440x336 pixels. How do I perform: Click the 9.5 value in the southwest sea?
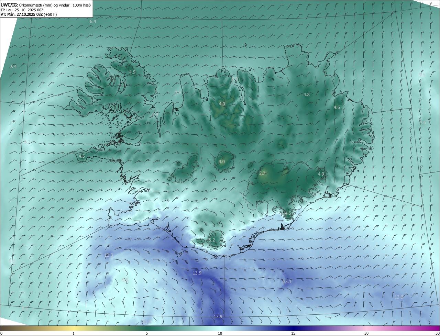[125, 280]
